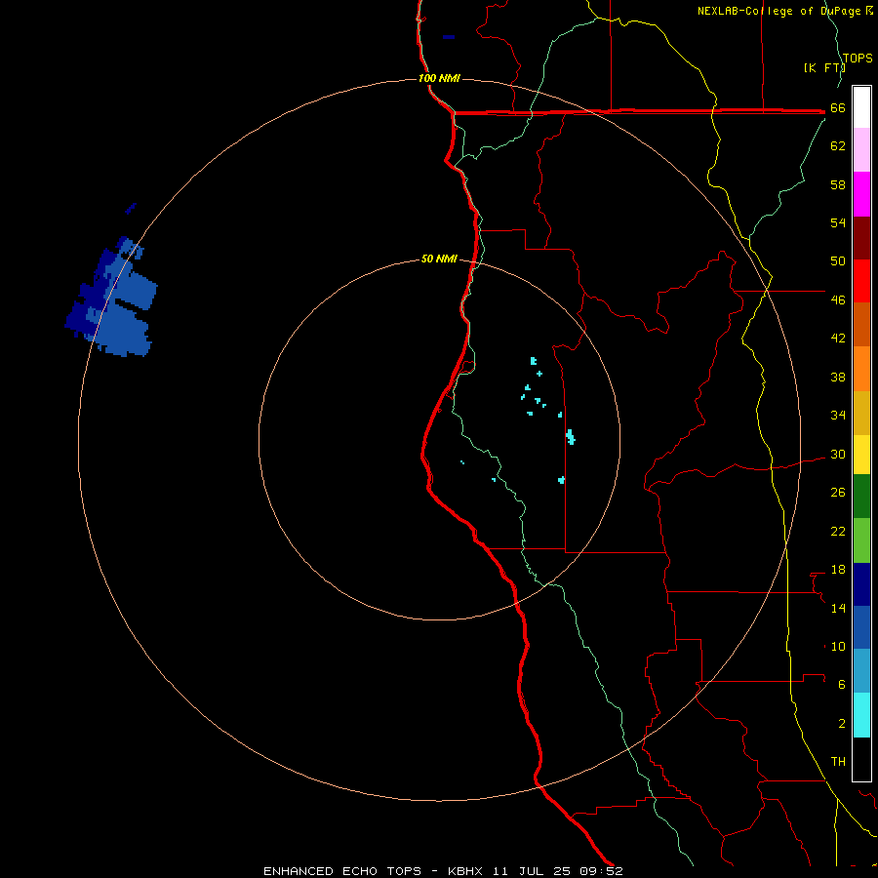Click the 58 legend value
The image size is (878, 878).
838,184
